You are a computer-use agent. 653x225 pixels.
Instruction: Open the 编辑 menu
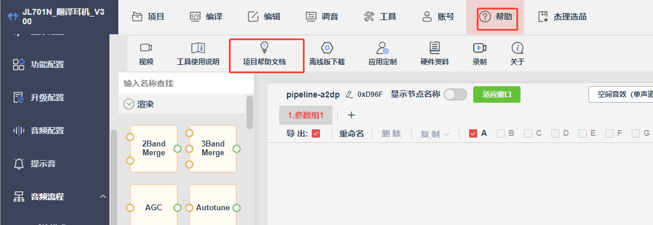pyautogui.click(x=264, y=17)
